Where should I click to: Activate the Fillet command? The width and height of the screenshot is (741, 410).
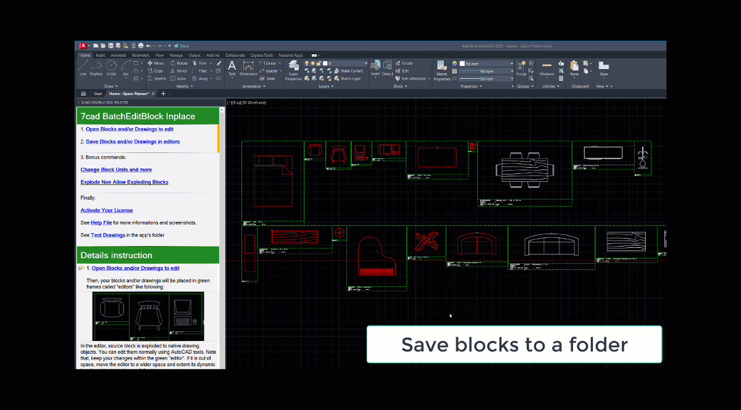point(200,71)
